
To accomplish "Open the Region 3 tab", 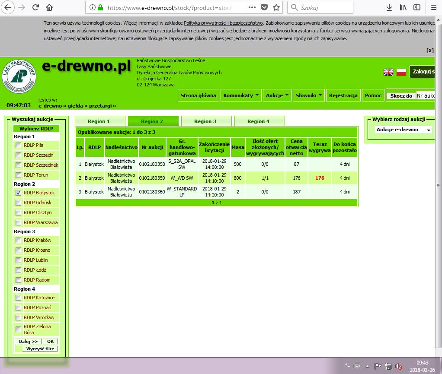I will tap(206, 121).
